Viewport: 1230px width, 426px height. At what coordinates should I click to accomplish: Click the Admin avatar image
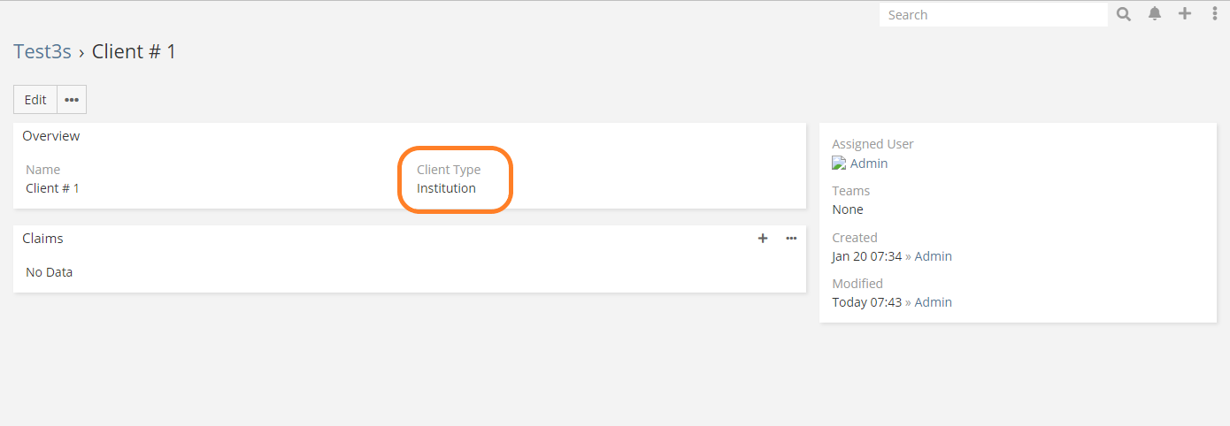839,164
